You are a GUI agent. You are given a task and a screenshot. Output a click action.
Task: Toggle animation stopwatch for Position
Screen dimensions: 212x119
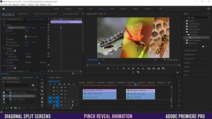click(x=7, y=28)
